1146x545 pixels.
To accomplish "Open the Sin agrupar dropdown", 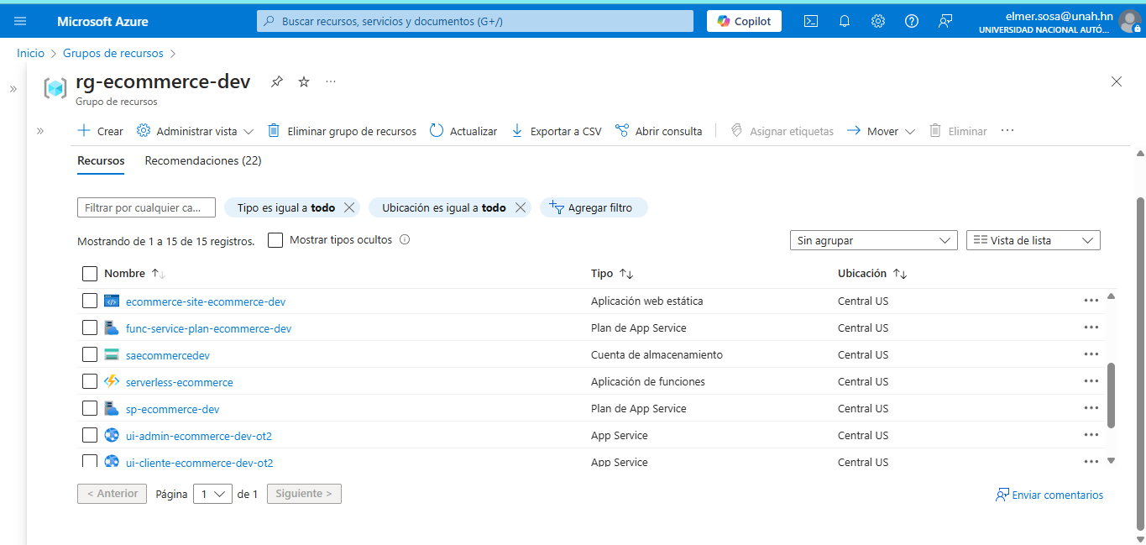I will (873, 239).
